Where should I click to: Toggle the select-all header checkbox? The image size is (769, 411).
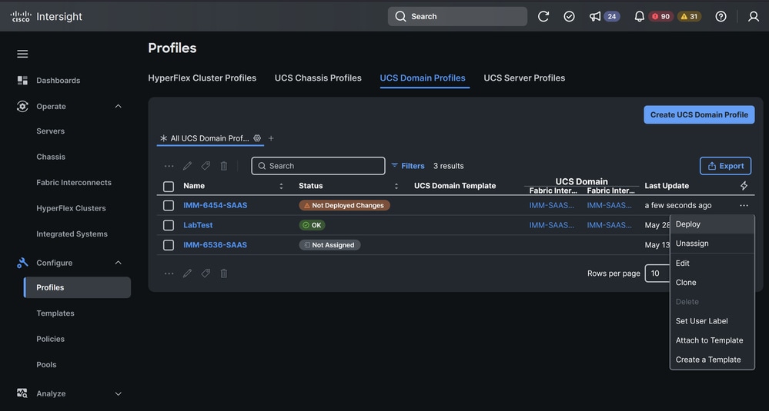point(169,187)
